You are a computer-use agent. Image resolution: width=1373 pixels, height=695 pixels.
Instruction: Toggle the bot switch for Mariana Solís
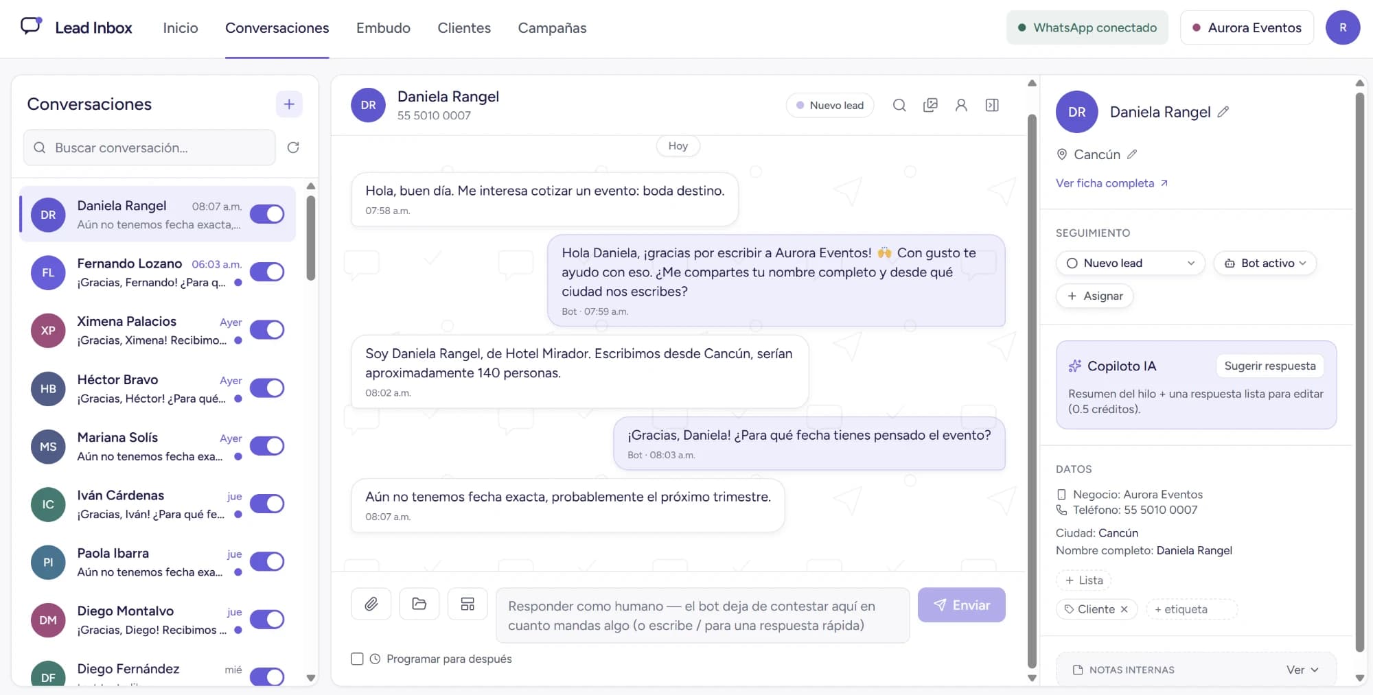click(267, 445)
